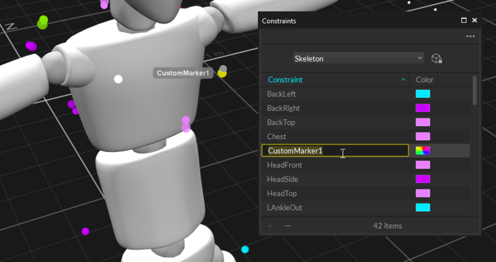Maximize the Constraints panel
The width and height of the screenshot is (496, 262).
tap(464, 20)
